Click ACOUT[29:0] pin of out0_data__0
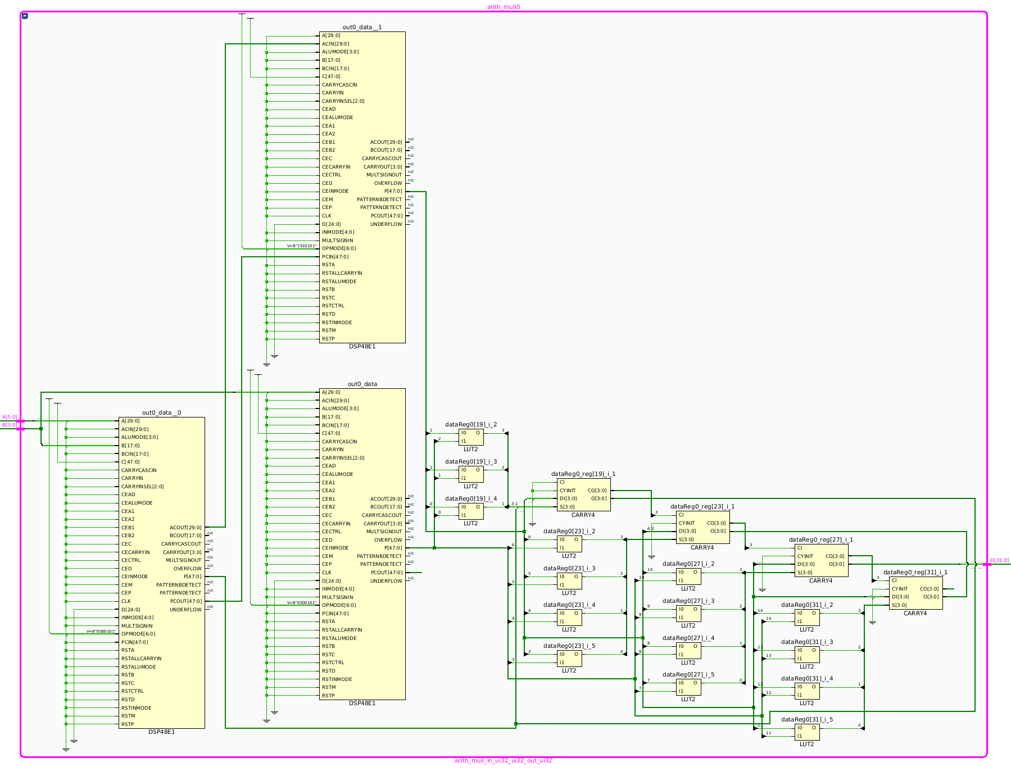Screen dimensions: 1011x776 coord(185,528)
